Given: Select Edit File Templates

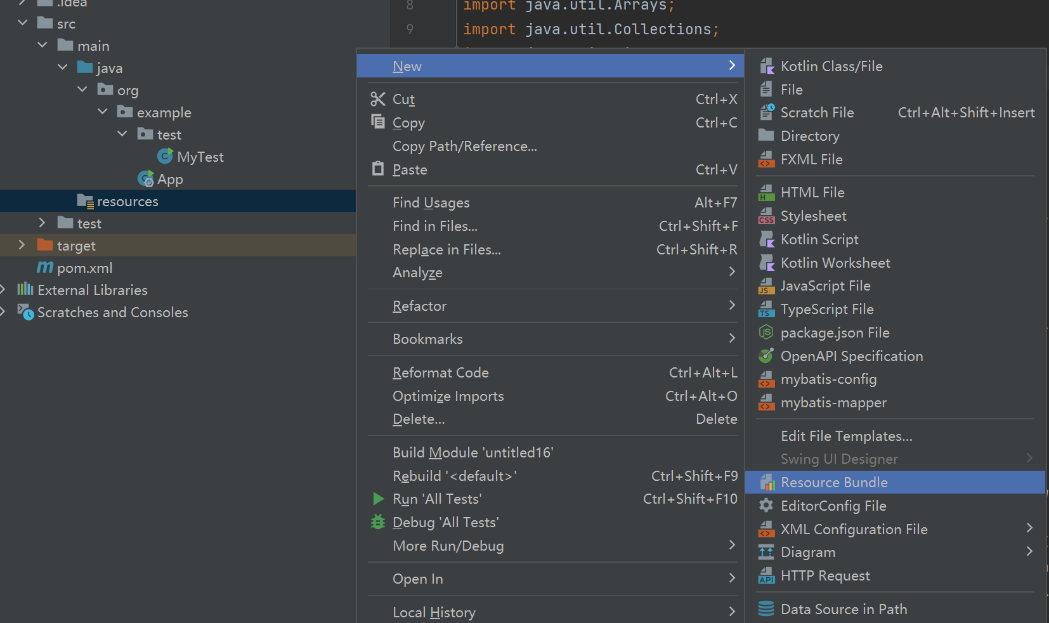Looking at the screenshot, I should pos(847,436).
